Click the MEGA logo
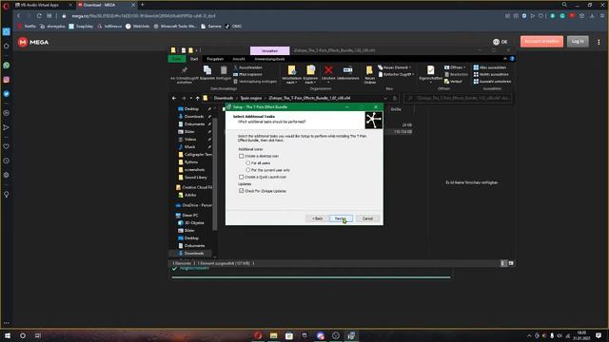This screenshot has width=609, height=342. tap(33, 42)
